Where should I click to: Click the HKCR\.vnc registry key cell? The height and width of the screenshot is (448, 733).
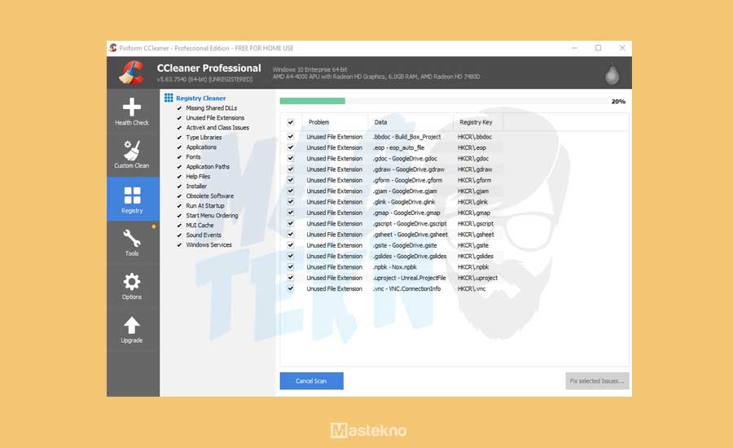point(472,288)
